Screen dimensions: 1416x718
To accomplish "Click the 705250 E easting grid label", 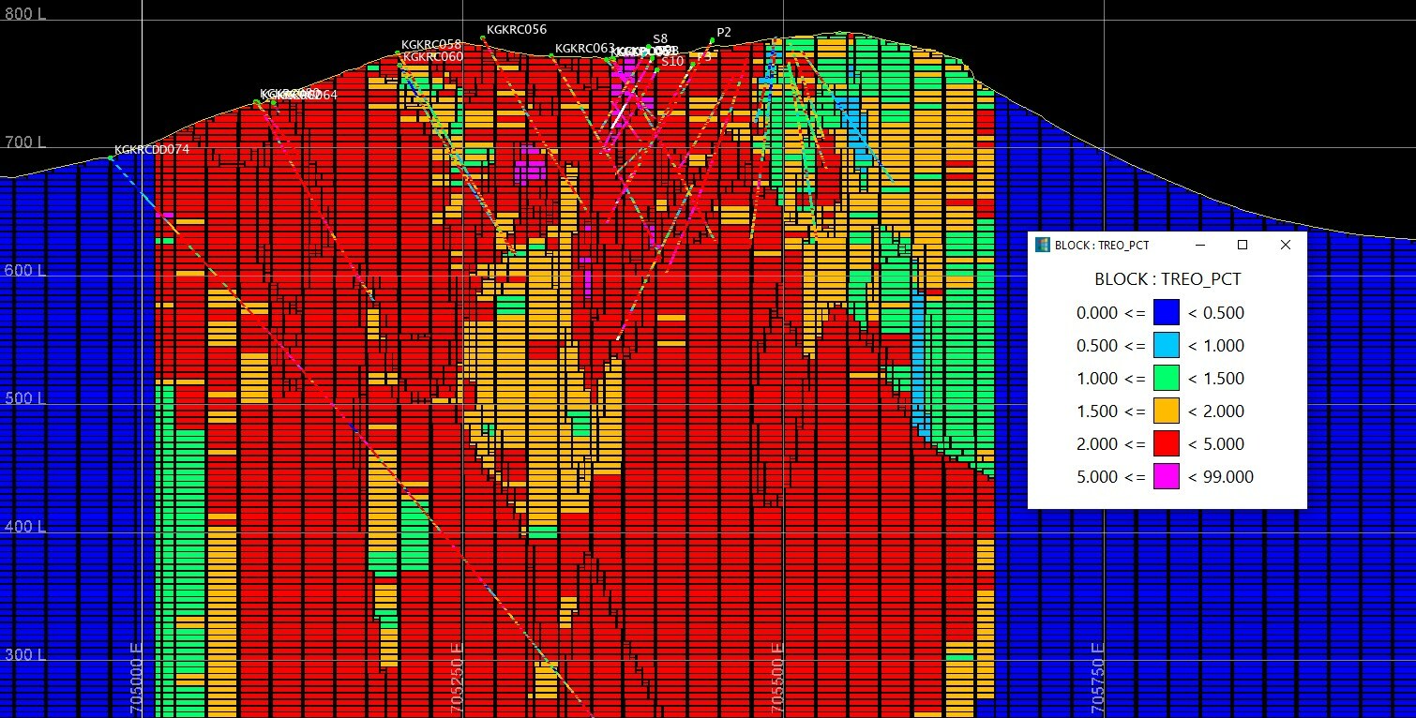I will coord(457,679).
